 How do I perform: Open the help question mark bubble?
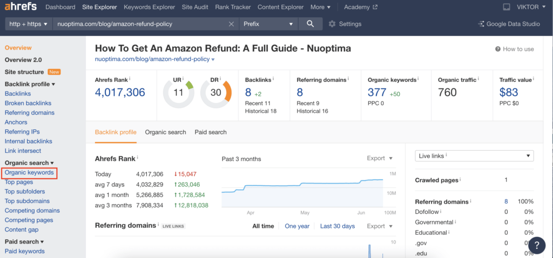click(537, 245)
